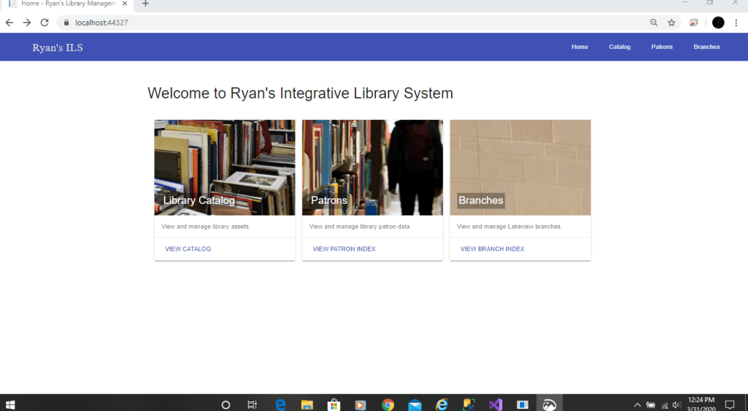Open Microsoft Store from the taskbar
748x411 pixels.
tap(334, 404)
